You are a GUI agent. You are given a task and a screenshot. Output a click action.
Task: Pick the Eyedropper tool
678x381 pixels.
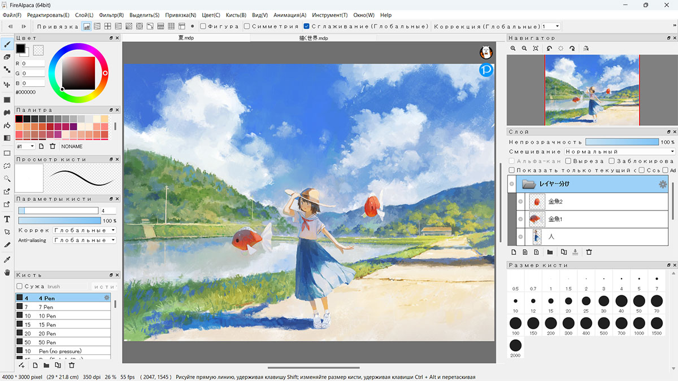coord(7,260)
